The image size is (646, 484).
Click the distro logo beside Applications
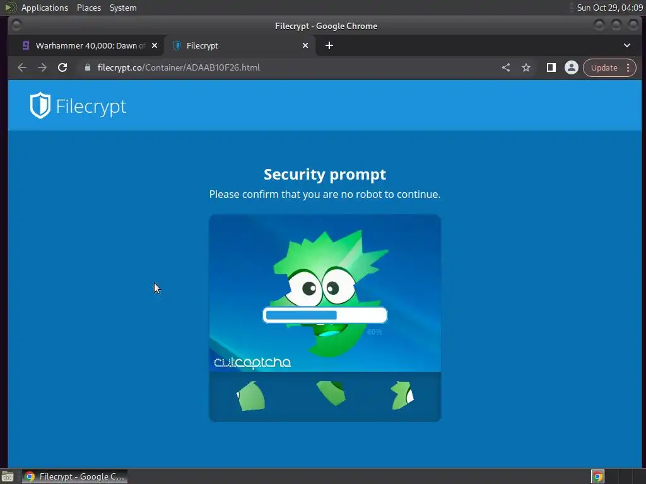point(10,8)
